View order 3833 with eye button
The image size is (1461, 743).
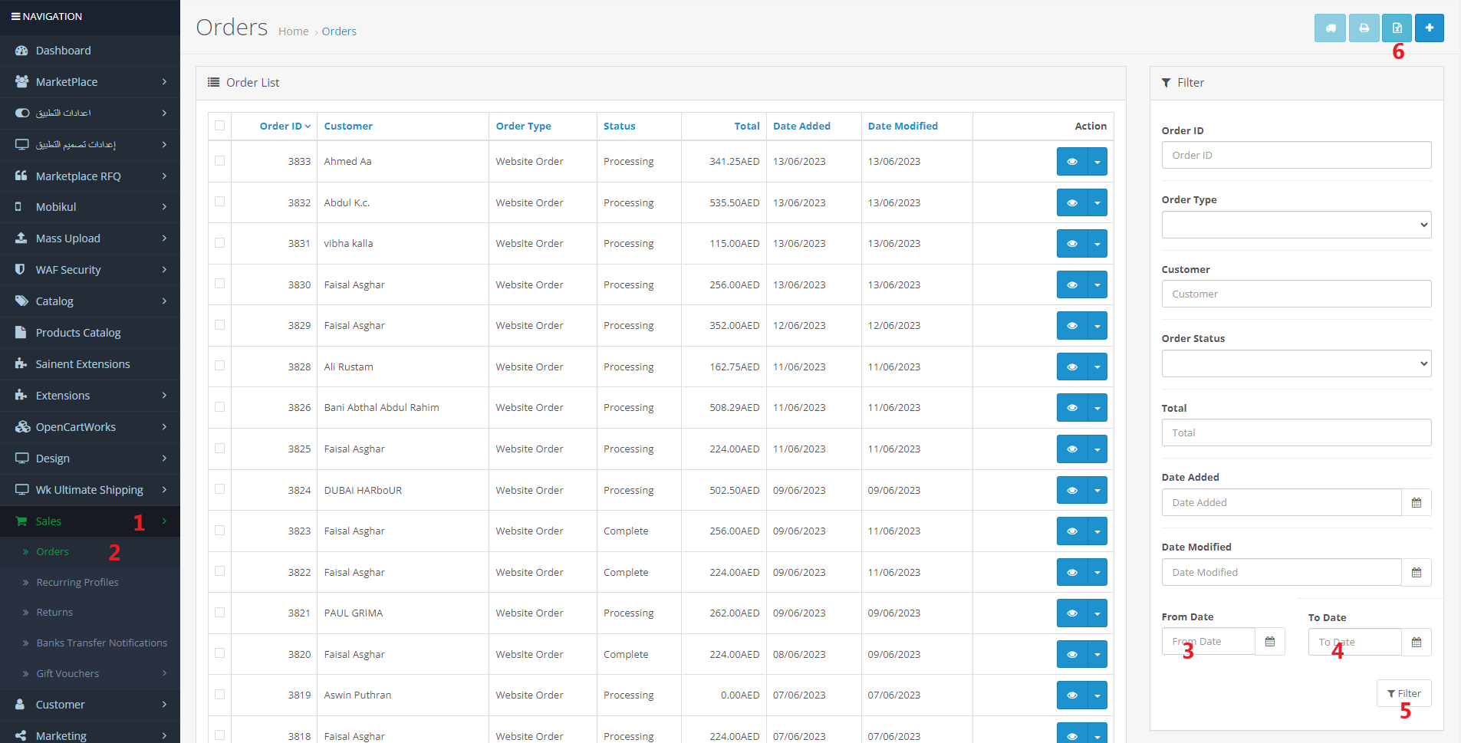tap(1072, 162)
